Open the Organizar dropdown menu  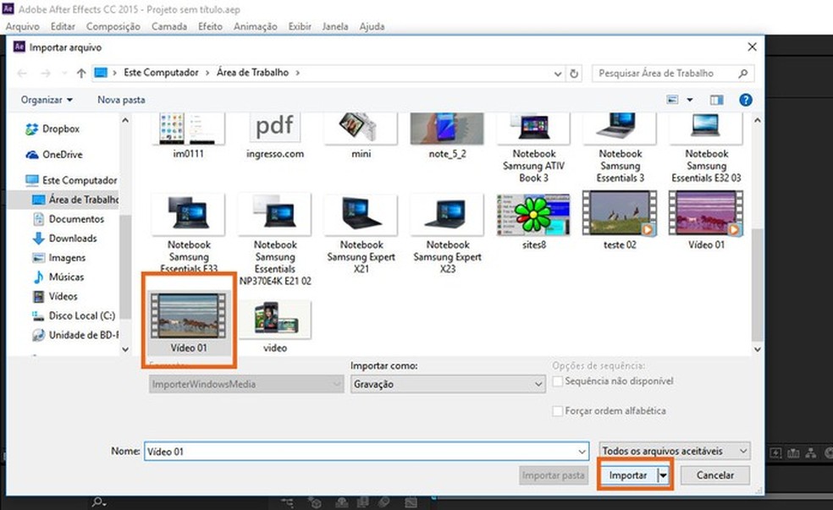pyautogui.click(x=47, y=100)
